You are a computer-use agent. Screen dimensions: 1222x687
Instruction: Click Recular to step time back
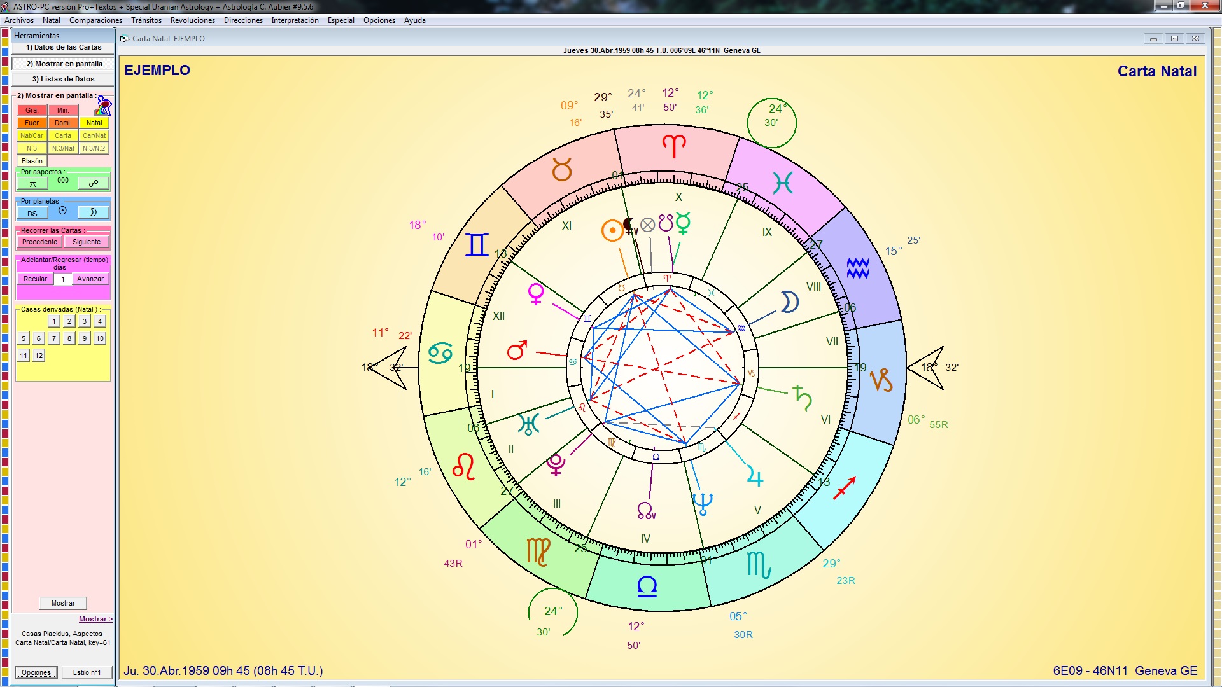pyautogui.click(x=35, y=279)
